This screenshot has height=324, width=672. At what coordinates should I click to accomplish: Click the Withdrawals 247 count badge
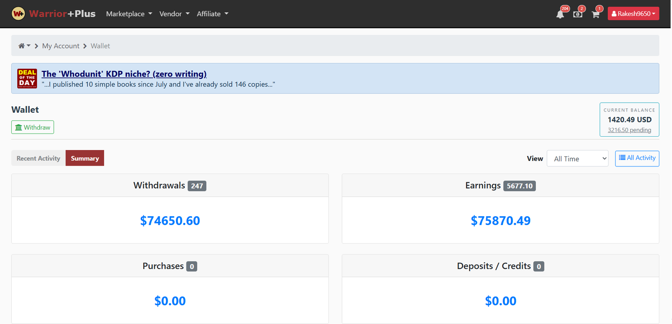tap(197, 186)
